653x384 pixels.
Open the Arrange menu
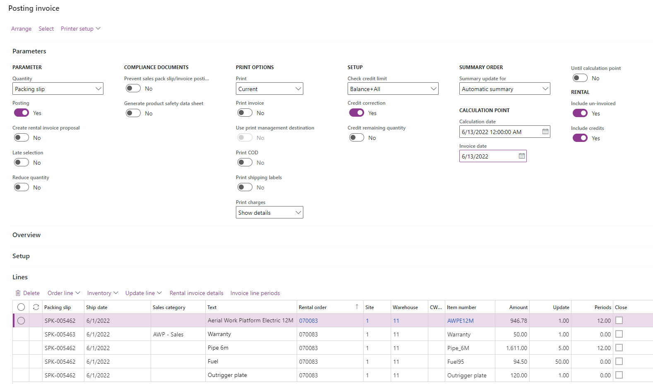[x=22, y=29]
